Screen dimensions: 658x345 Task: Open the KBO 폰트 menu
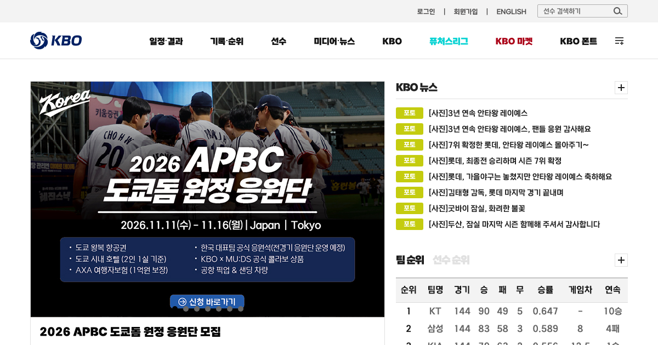pos(578,41)
